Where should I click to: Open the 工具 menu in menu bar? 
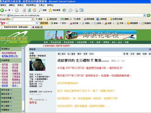42,5
